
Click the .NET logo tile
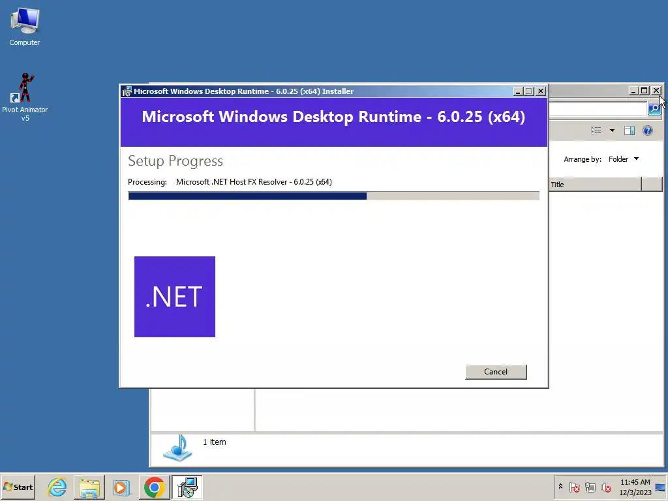175,297
